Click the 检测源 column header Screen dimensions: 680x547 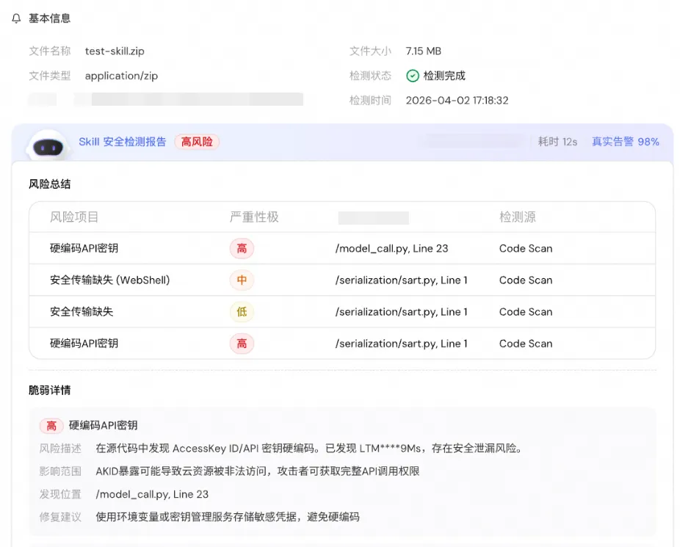(518, 217)
